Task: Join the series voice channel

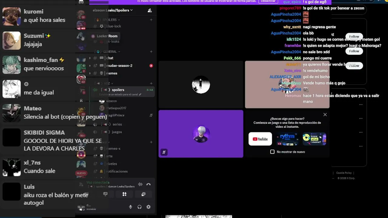Action: 122,124
